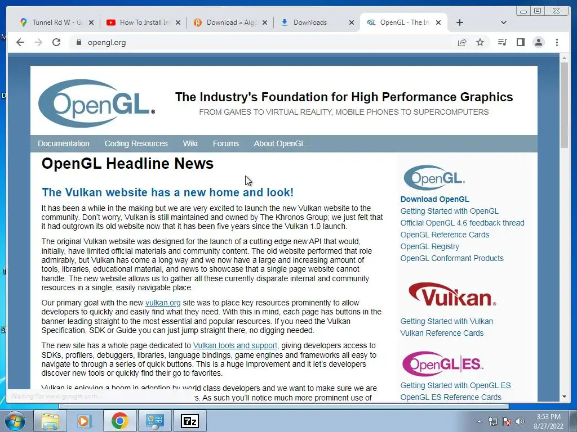Click the vertical scrollbar thumb
Image resolution: width=577 pixels, height=432 pixels.
tap(564, 105)
